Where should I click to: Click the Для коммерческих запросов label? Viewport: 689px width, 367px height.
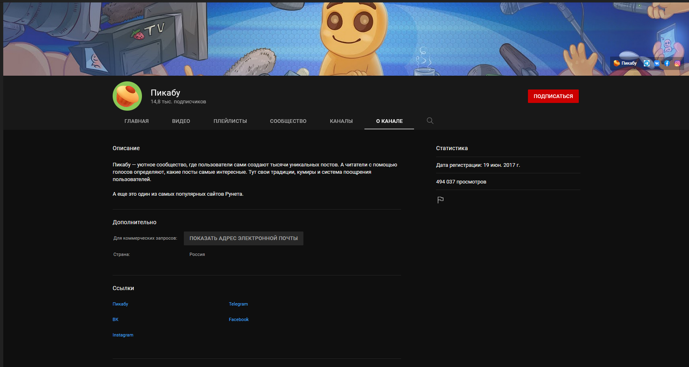(145, 238)
